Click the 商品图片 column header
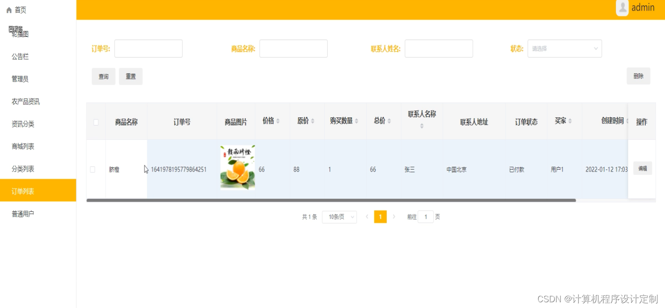665x308 pixels. 236,122
